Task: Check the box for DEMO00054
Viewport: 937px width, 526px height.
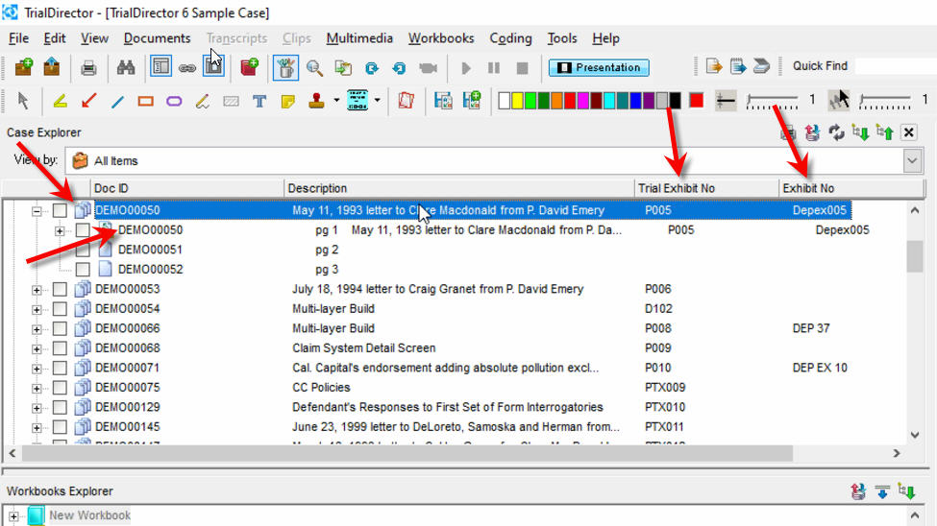Action: tap(60, 309)
